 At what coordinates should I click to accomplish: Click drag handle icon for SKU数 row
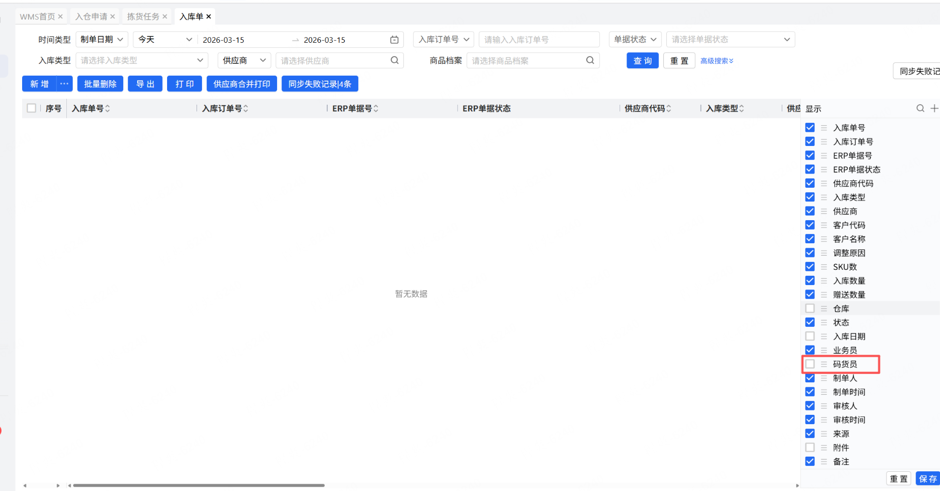pyautogui.click(x=824, y=267)
